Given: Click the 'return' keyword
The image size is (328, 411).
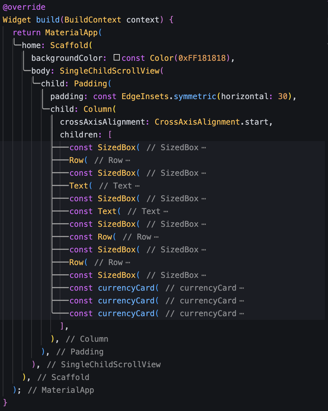Looking at the screenshot, I should pyautogui.click(x=27, y=33).
